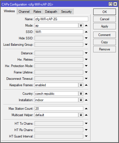
Task: Click the Multicast Helper value 'default'
Action: point(40,115)
